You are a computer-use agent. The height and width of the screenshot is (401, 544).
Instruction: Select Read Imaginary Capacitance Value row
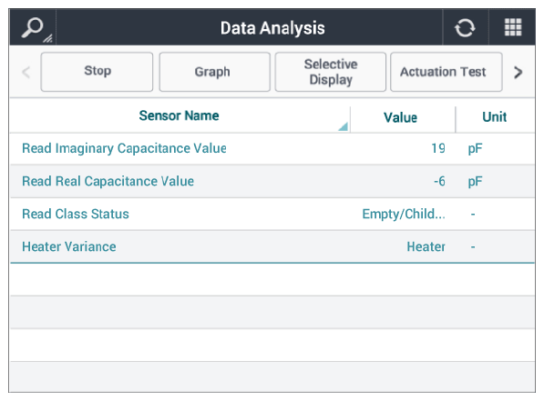272,148
